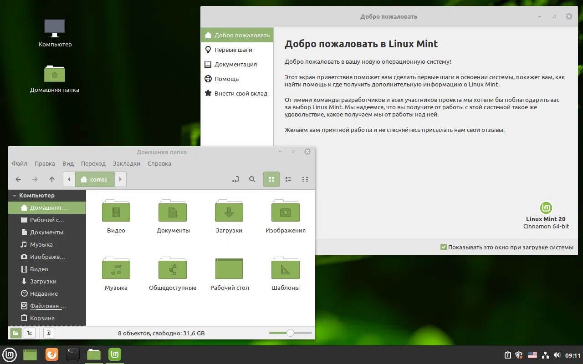Uncheck Показывать это окно при загрузке системы
The image size is (583, 364).
point(444,247)
